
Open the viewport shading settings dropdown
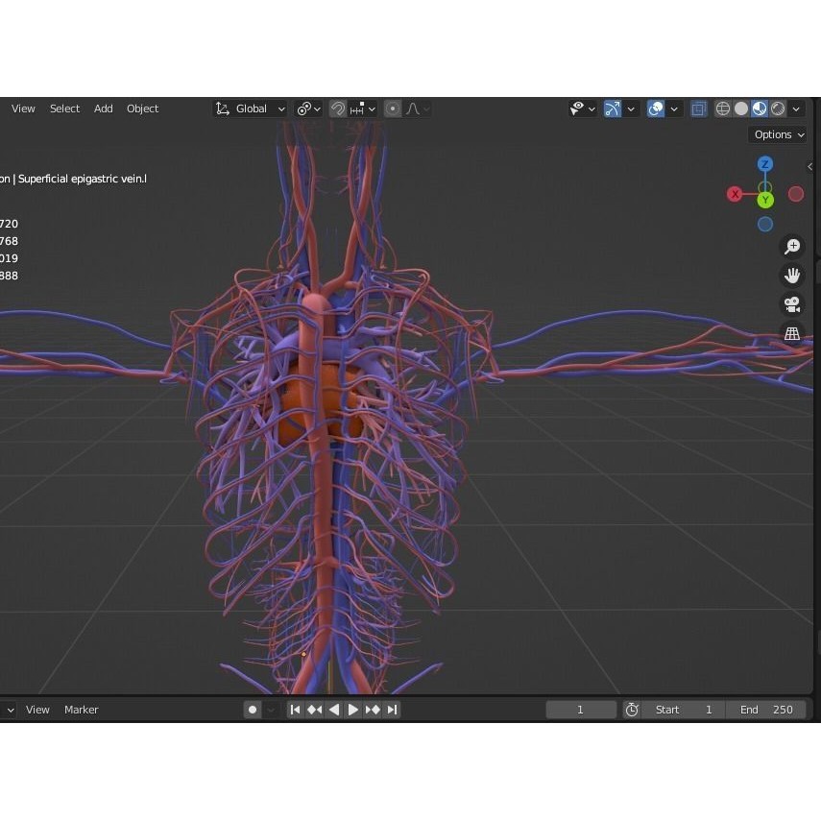click(x=795, y=109)
